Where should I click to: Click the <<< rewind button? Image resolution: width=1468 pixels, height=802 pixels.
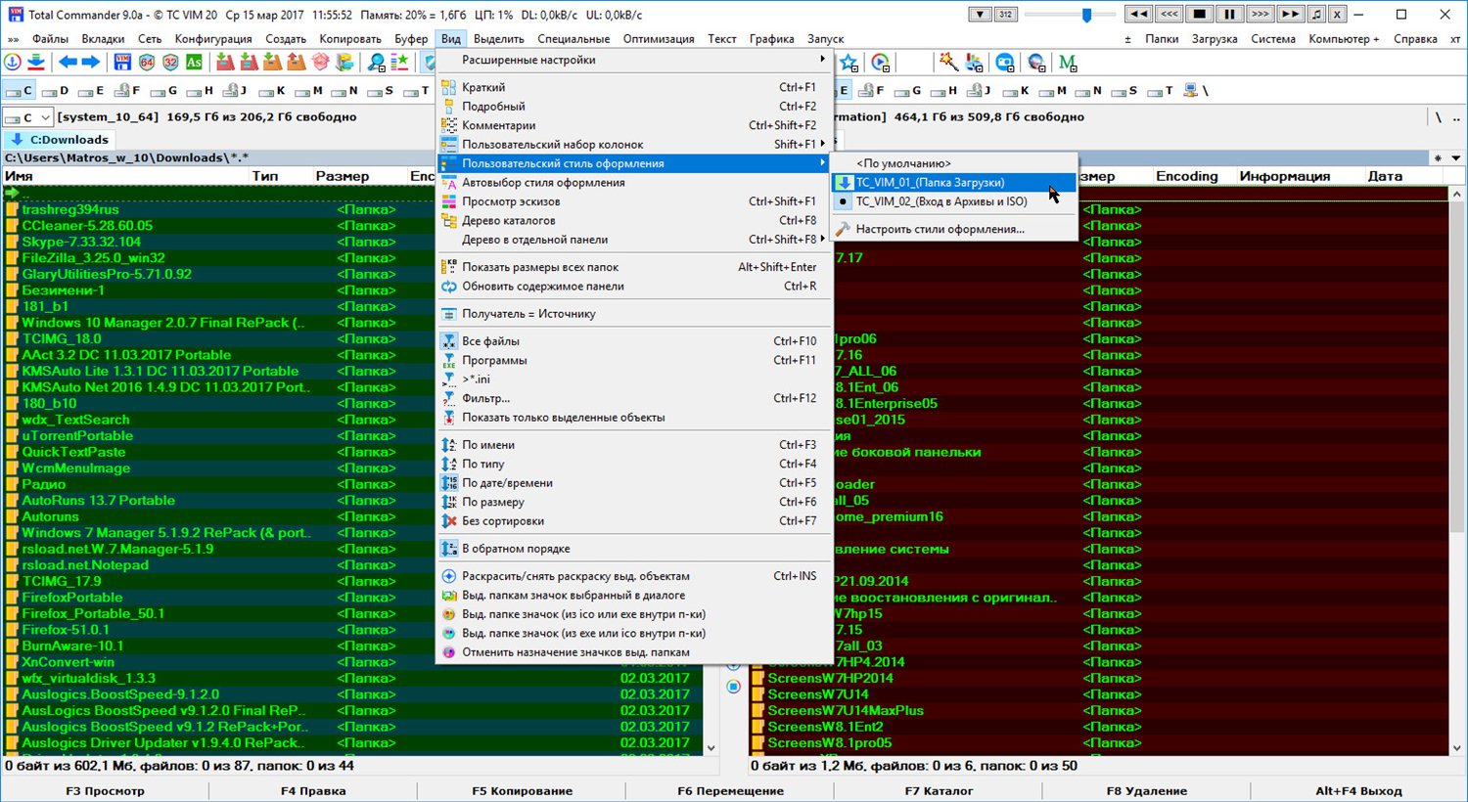[x=1169, y=14]
